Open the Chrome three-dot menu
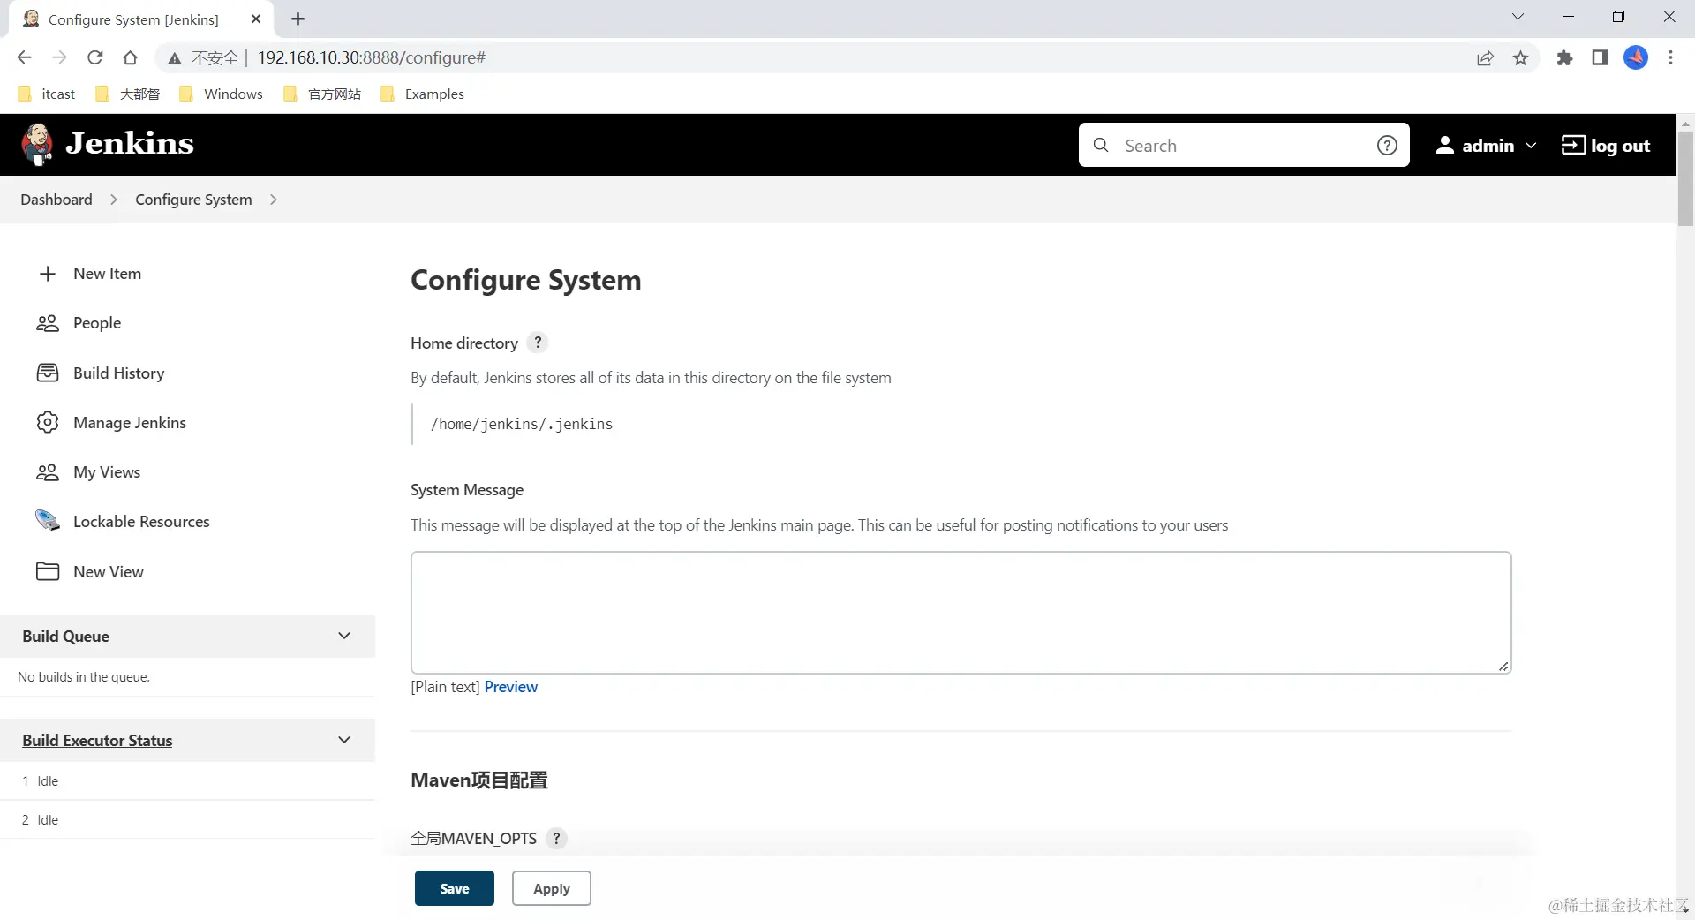 point(1670,57)
